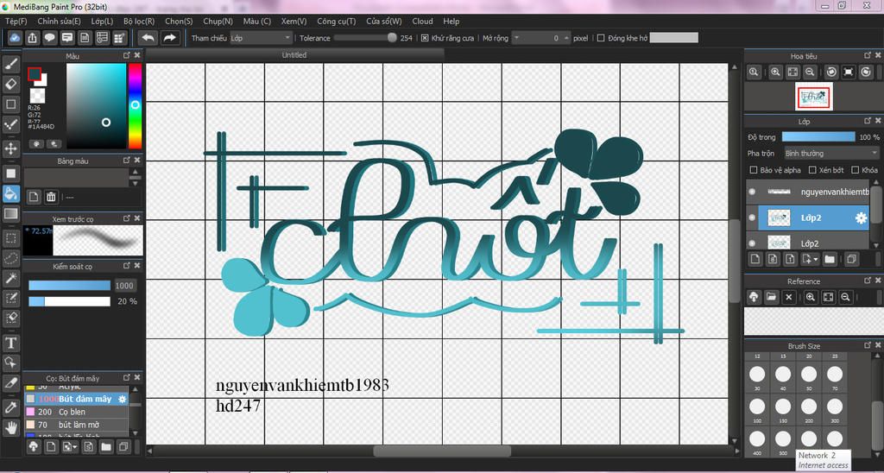Select the Magic Wand tool
Viewport: 884px width, 473px height.
(10, 277)
